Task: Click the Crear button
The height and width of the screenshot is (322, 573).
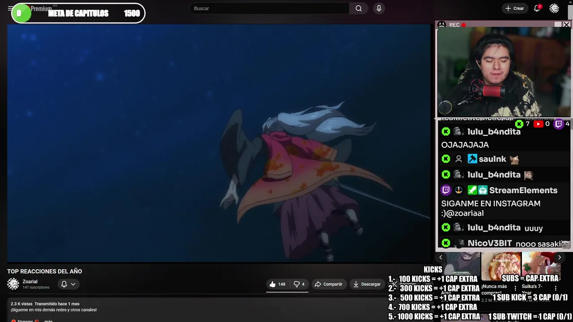Action: (514, 8)
